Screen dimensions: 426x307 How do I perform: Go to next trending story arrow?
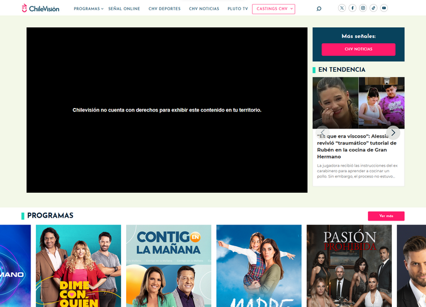tap(393, 132)
